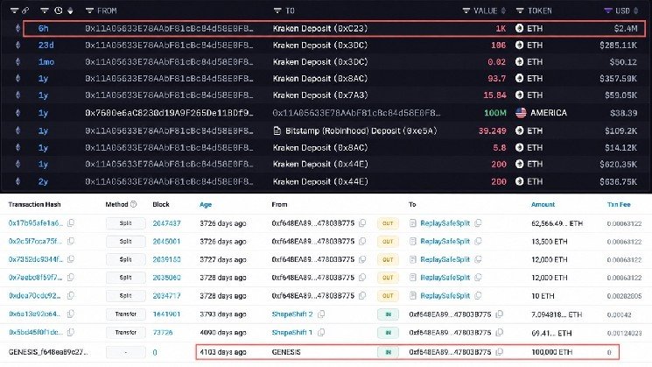
Task: Click the Method column help icon
Action: click(x=134, y=204)
